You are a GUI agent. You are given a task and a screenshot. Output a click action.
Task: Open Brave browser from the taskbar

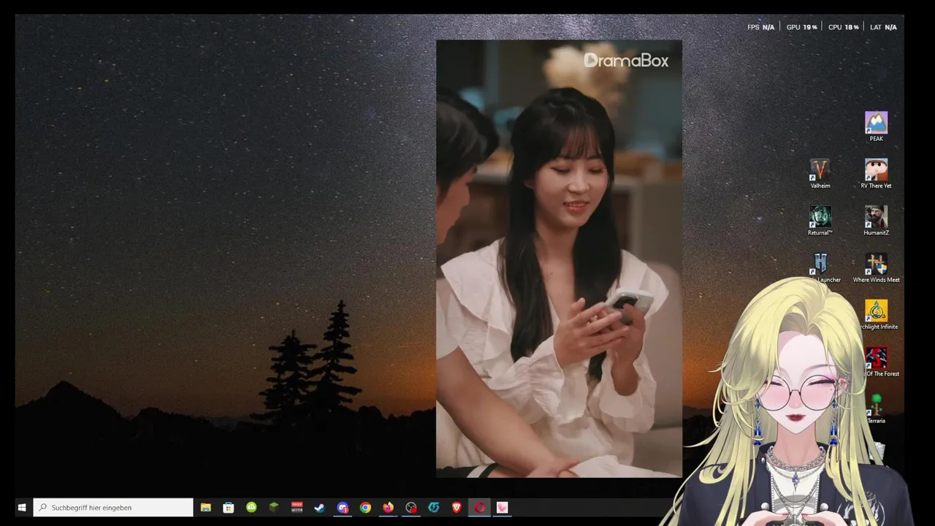[457, 508]
